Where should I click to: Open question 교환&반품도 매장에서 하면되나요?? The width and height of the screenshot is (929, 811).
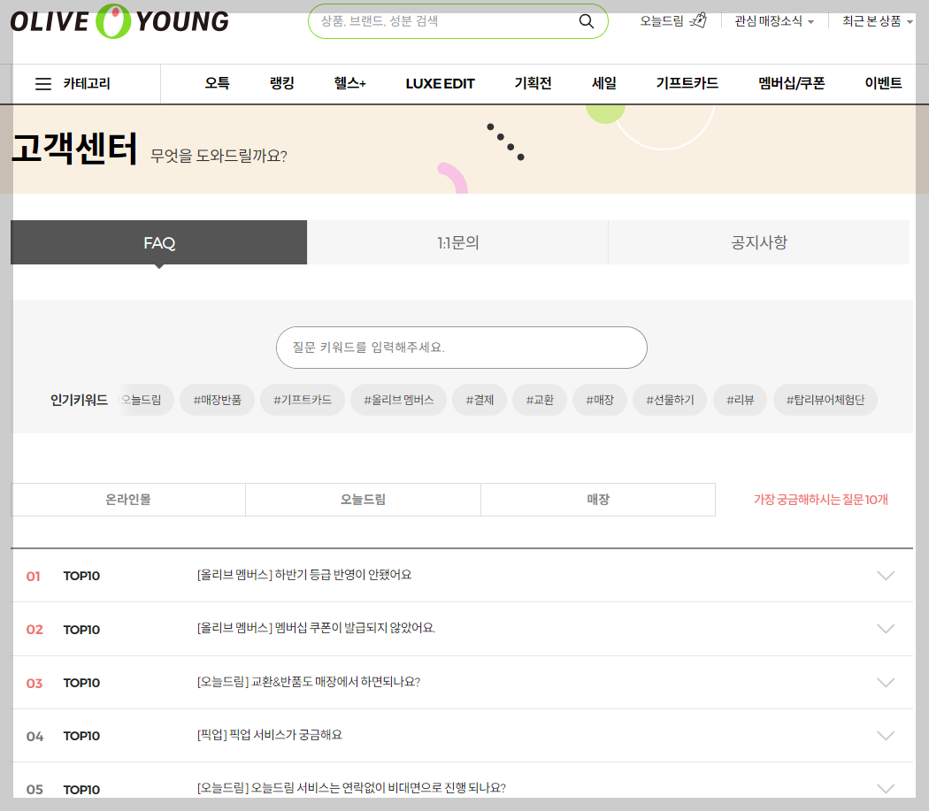pos(308,682)
